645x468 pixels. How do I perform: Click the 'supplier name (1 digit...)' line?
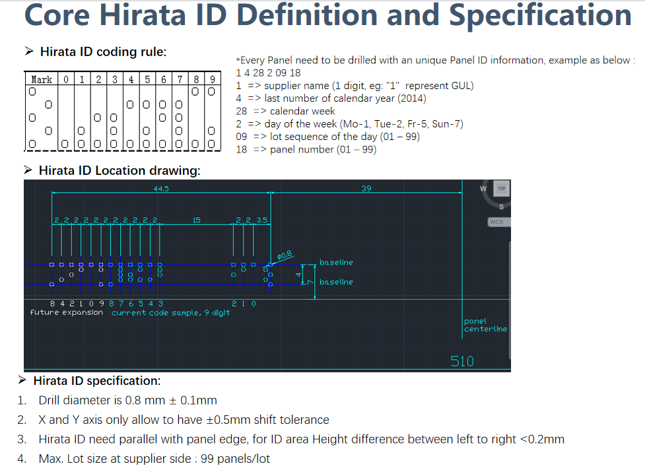pos(355,86)
